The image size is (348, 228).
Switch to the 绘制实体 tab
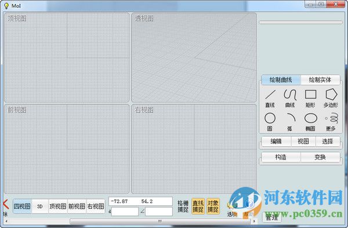[320, 79]
